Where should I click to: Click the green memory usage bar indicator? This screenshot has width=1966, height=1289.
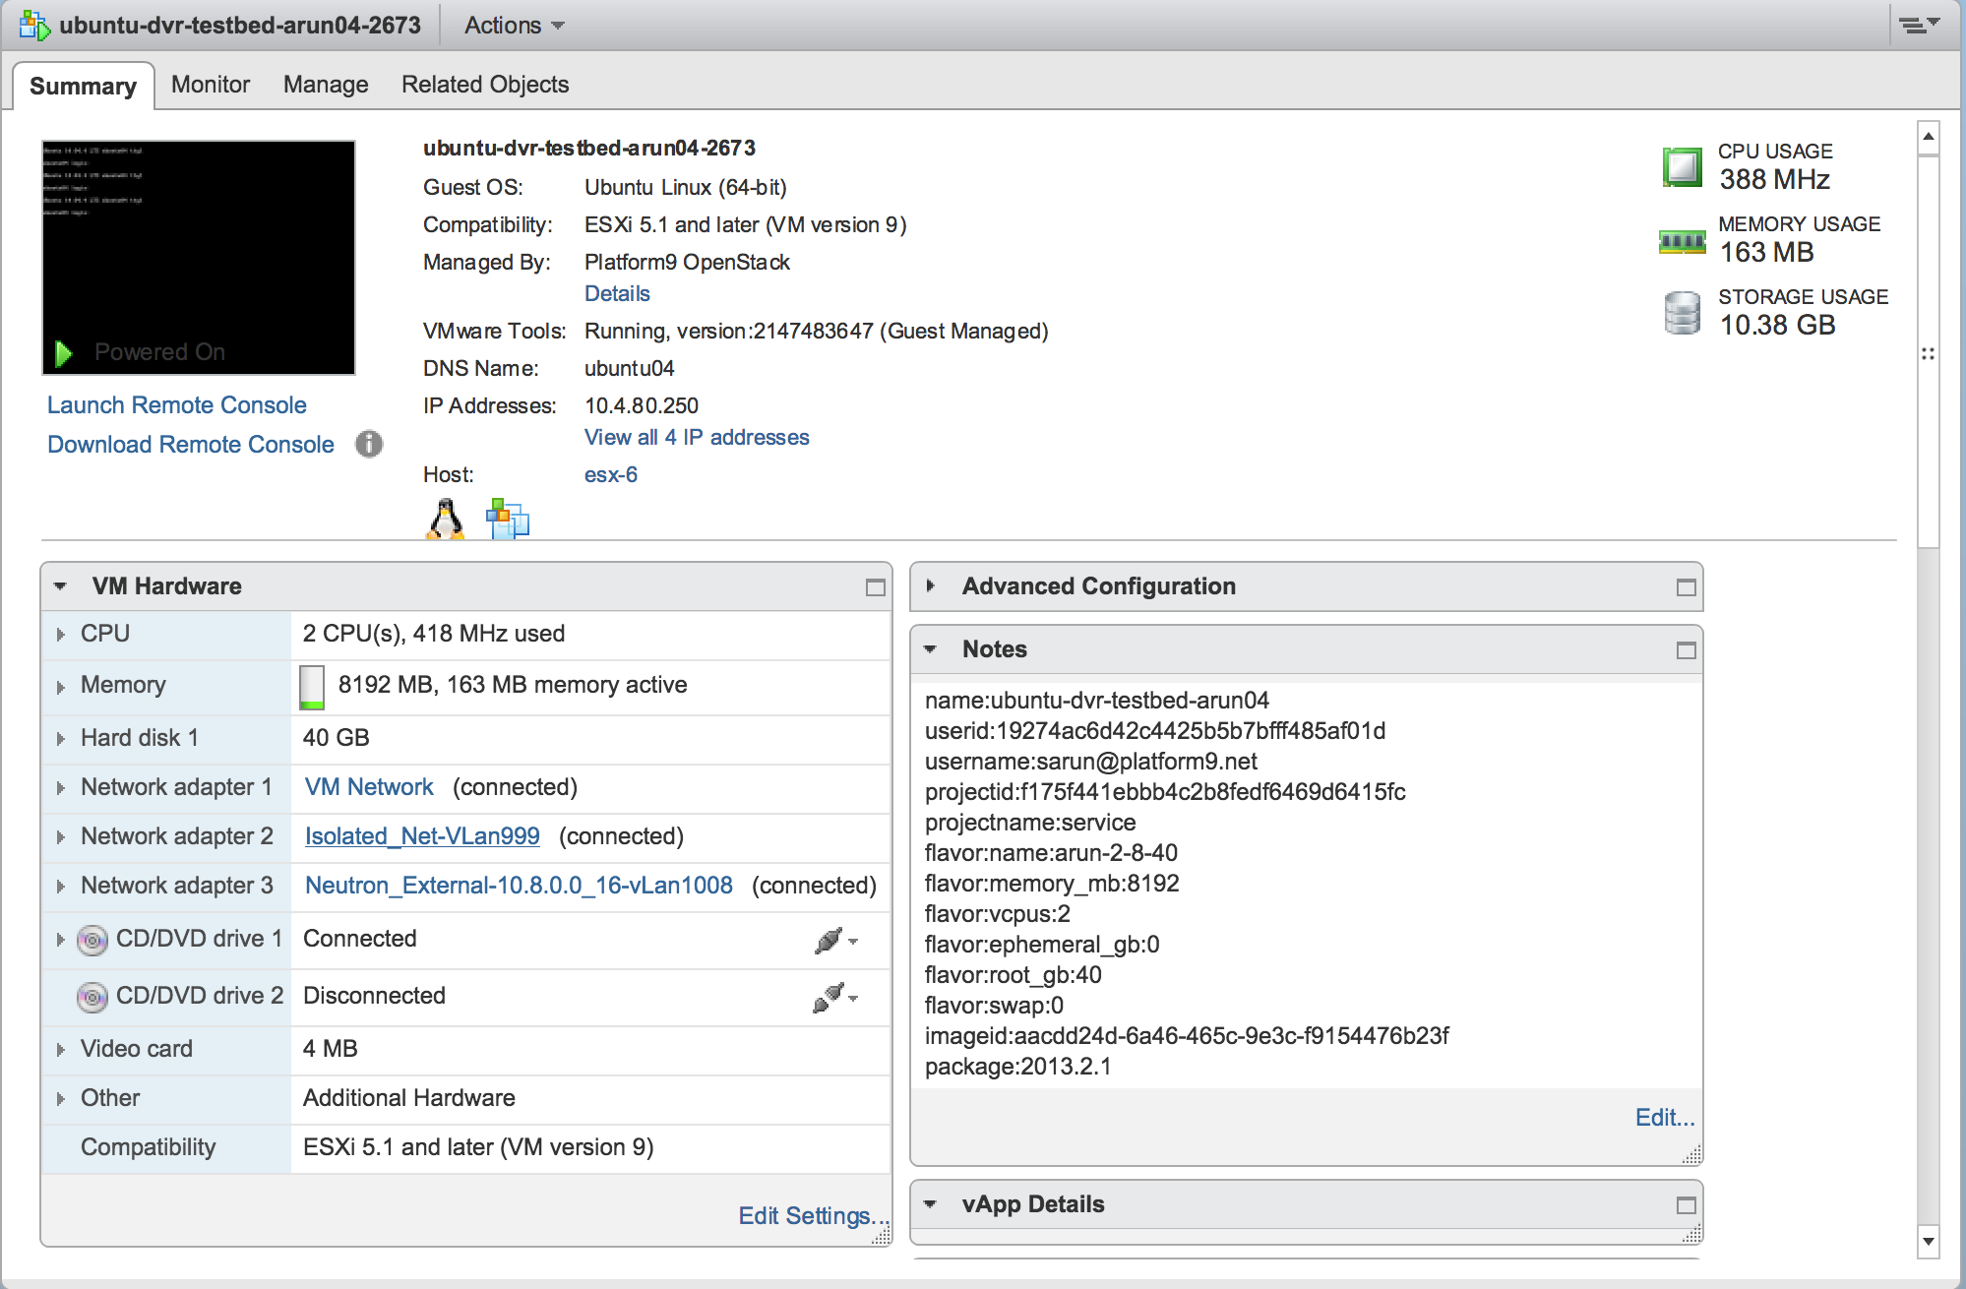point(312,686)
